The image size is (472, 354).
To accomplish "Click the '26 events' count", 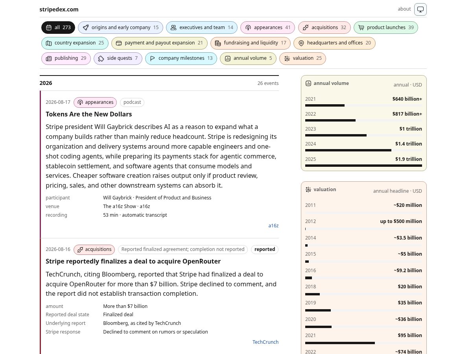I will pos(268,83).
